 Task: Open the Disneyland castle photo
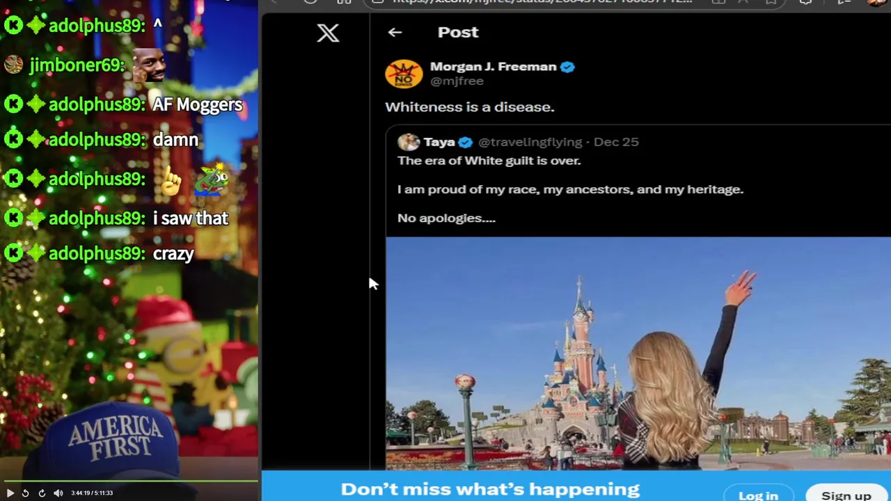pyautogui.click(x=638, y=353)
